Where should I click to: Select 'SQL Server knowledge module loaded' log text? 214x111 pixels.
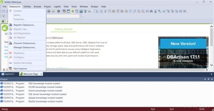pyautogui.click(x=47, y=94)
